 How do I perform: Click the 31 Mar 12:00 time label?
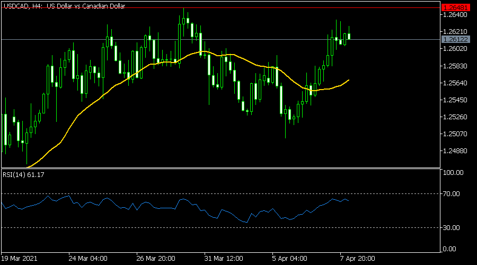(224, 259)
